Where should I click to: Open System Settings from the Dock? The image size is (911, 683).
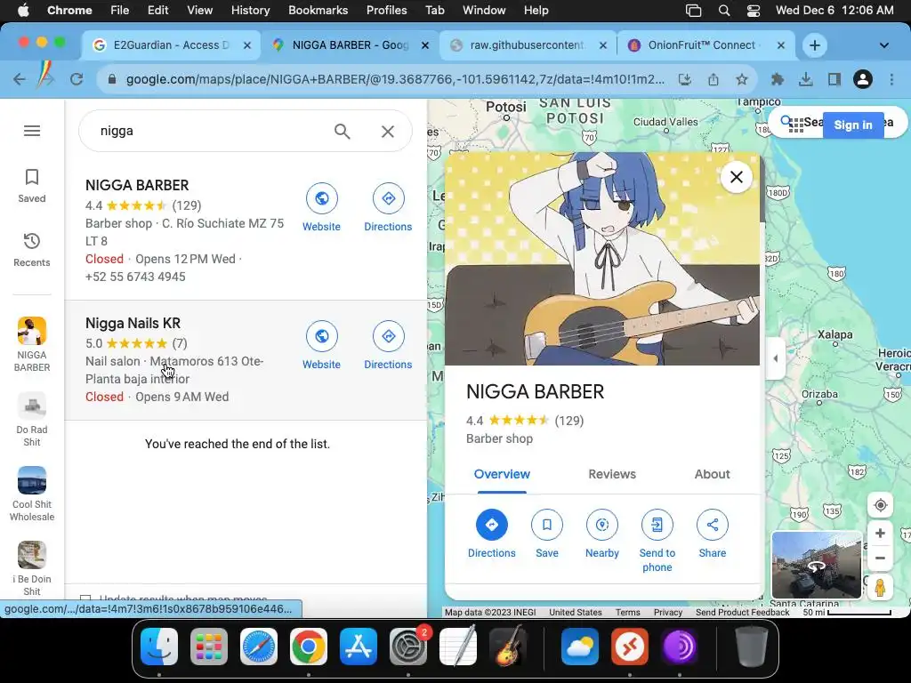[x=408, y=647]
